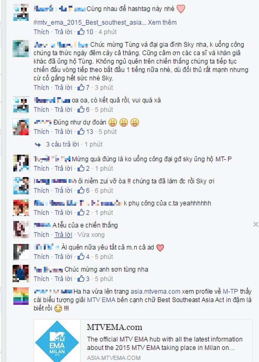Open the reply arrow icon for 3 câu trả lời
Screen dimensions: 259x362
38,145
